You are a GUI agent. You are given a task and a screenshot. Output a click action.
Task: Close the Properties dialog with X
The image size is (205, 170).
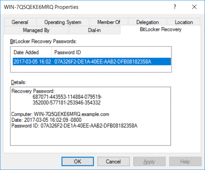[194, 7]
